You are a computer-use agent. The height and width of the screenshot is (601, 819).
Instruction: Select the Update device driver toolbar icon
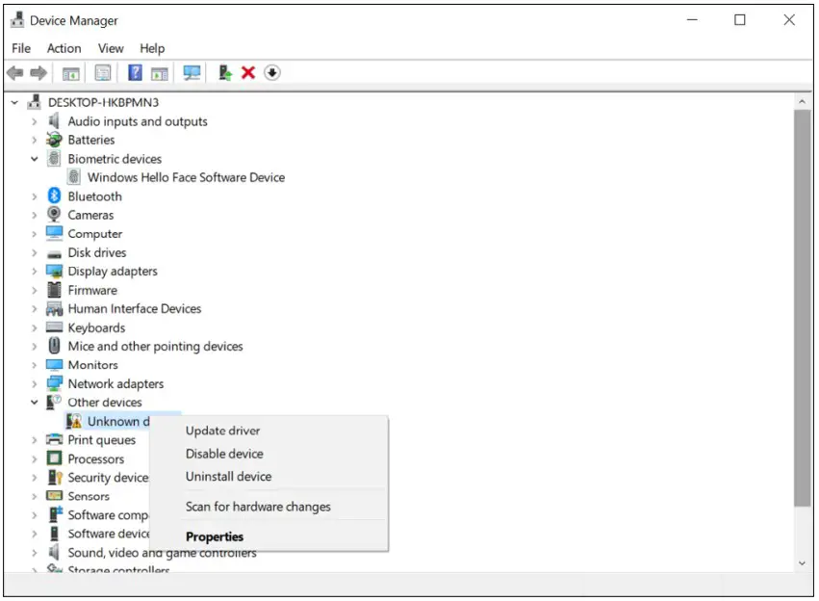tap(223, 72)
